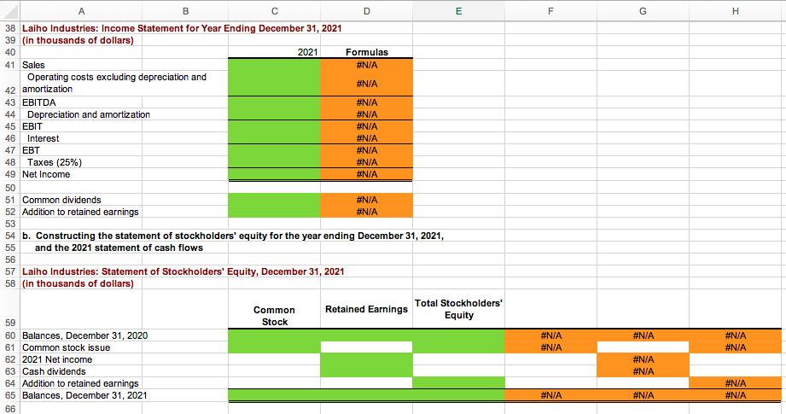This screenshot has height=414, width=786.
Task: Click 'Balances, December 31, 2020' label
Action: [84, 335]
